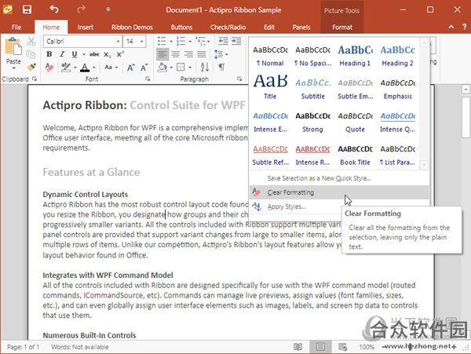
Task: Activate the Format Painter brush
Action: (31, 68)
